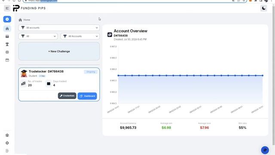Click the D#786438 ID in Account Overview
Screen dimensions: 275x155
tap(121, 35)
